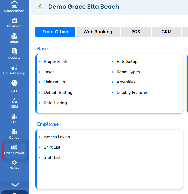The image size is (188, 194).
Task: Open the Access Levels link
Action: click(57, 137)
